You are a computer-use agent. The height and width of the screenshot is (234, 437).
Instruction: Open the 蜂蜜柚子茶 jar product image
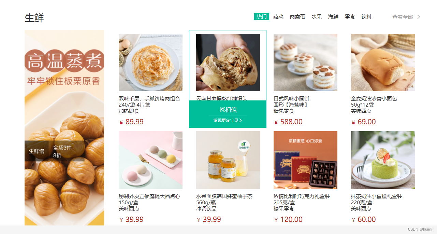(228, 160)
